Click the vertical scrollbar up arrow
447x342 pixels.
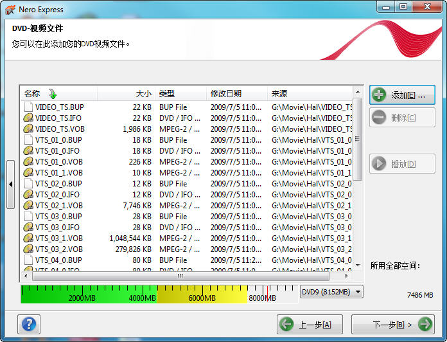pyautogui.click(x=358, y=92)
